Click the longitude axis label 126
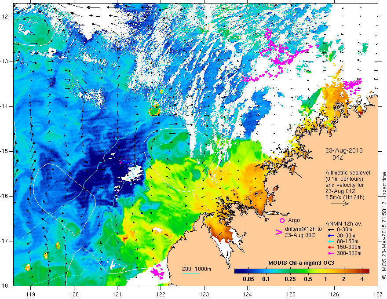The height and width of the screenshot is (299, 387). [x=334, y=294]
